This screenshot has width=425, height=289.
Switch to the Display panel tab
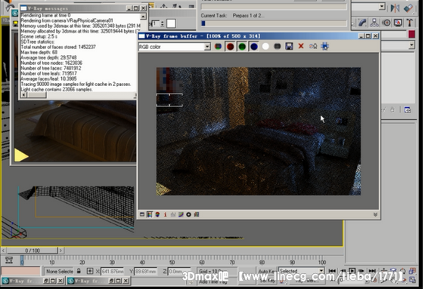click(x=398, y=23)
